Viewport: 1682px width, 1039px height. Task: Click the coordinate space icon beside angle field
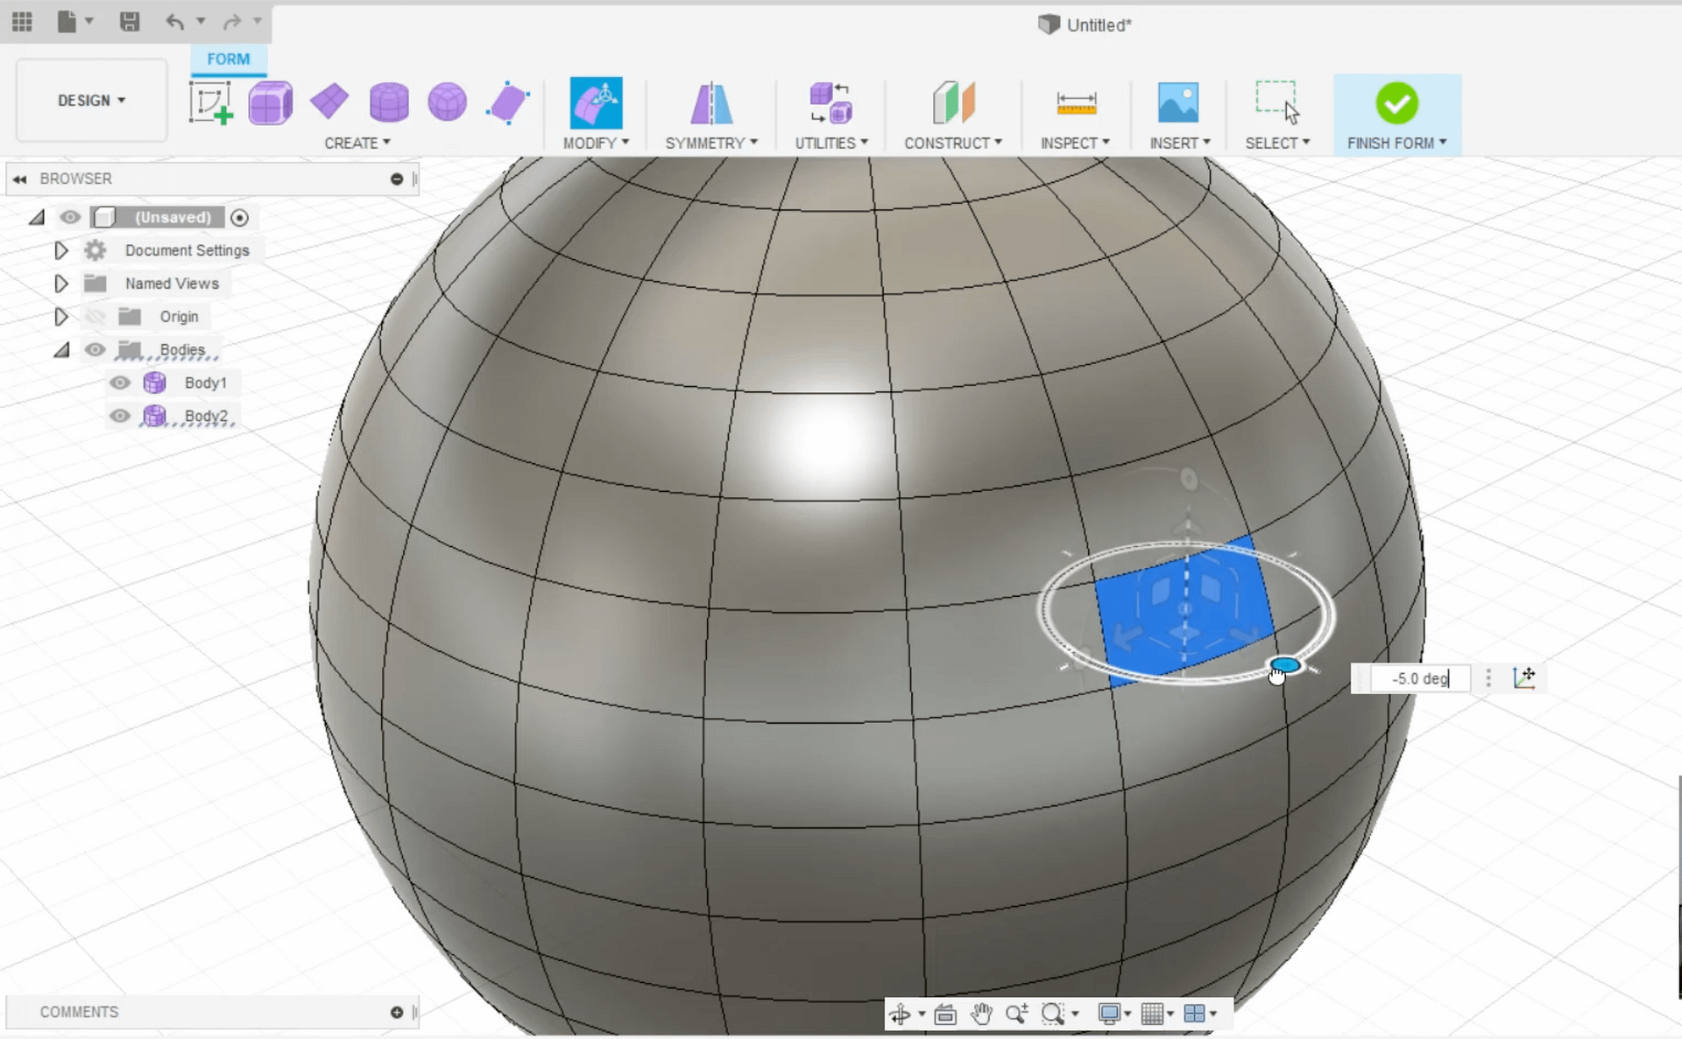pos(1524,677)
